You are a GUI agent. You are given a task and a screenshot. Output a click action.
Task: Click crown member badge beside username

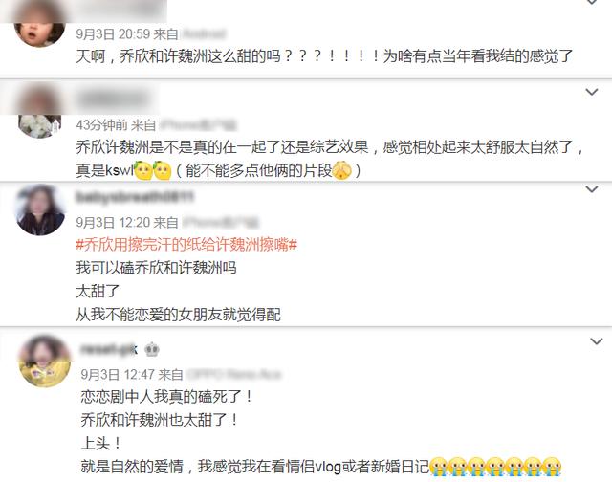click(x=152, y=350)
